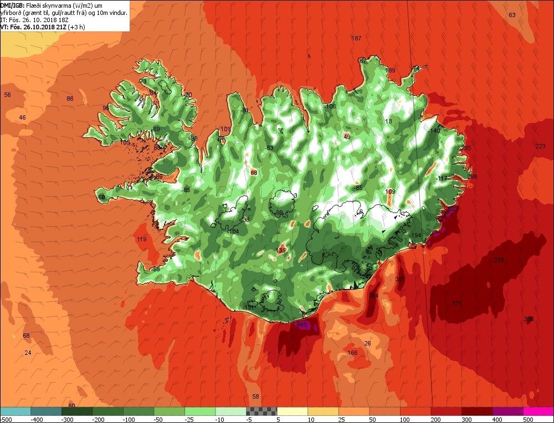
Task: Click the map value 119 off the west coast
Action: (141, 239)
